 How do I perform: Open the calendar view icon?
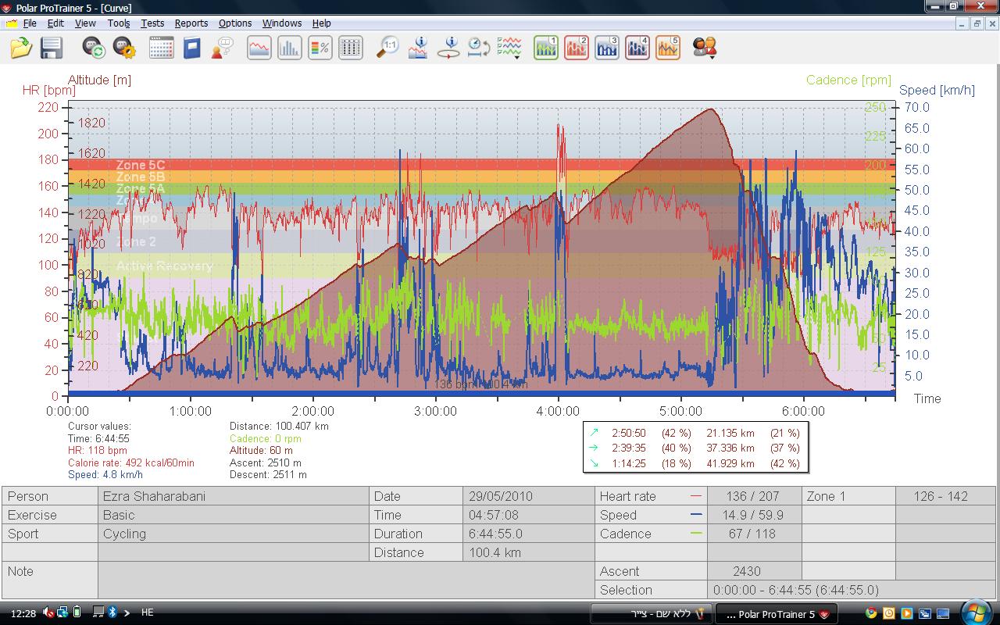click(161, 48)
